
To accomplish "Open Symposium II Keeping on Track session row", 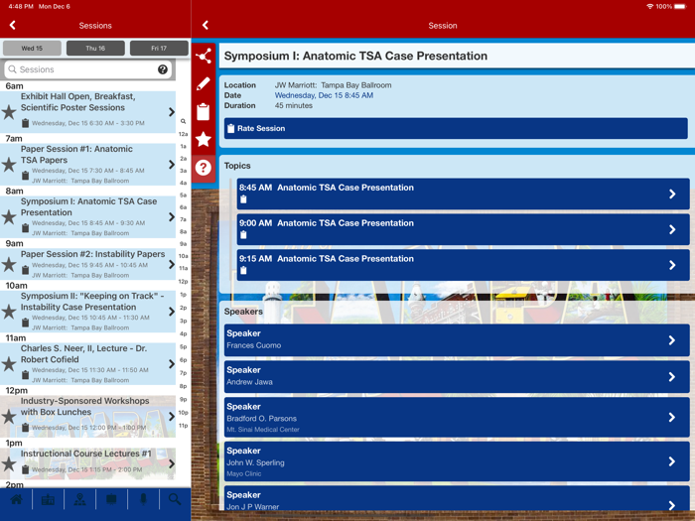I will pyautogui.click(x=87, y=312).
